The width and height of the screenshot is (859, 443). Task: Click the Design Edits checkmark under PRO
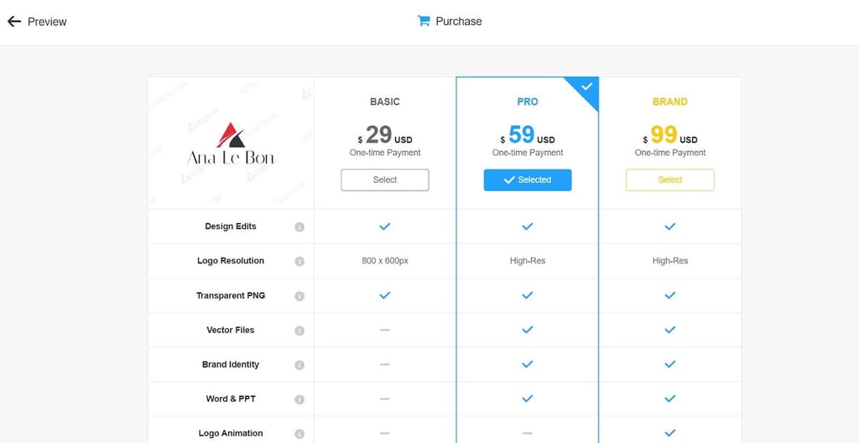click(528, 227)
